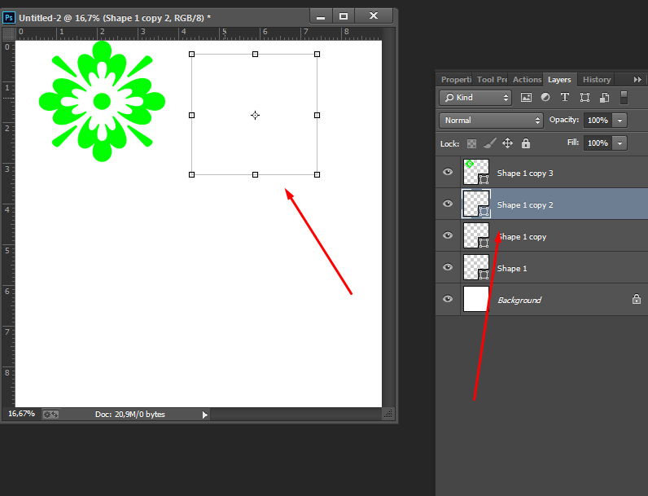Click the Background layer white thumbnail
Image resolution: width=648 pixels, height=496 pixels.
tap(476, 299)
